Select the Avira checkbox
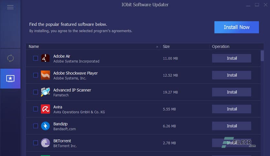Image resolution: width=270 pixels, height=156 pixels. (36, 109)
